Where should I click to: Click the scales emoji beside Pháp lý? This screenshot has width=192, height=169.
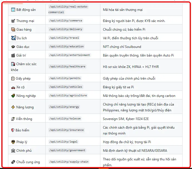pyautogui.click(x=13, y=142)
